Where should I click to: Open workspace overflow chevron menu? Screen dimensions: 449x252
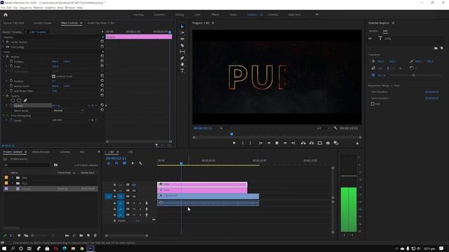click(x=317, y=14)
